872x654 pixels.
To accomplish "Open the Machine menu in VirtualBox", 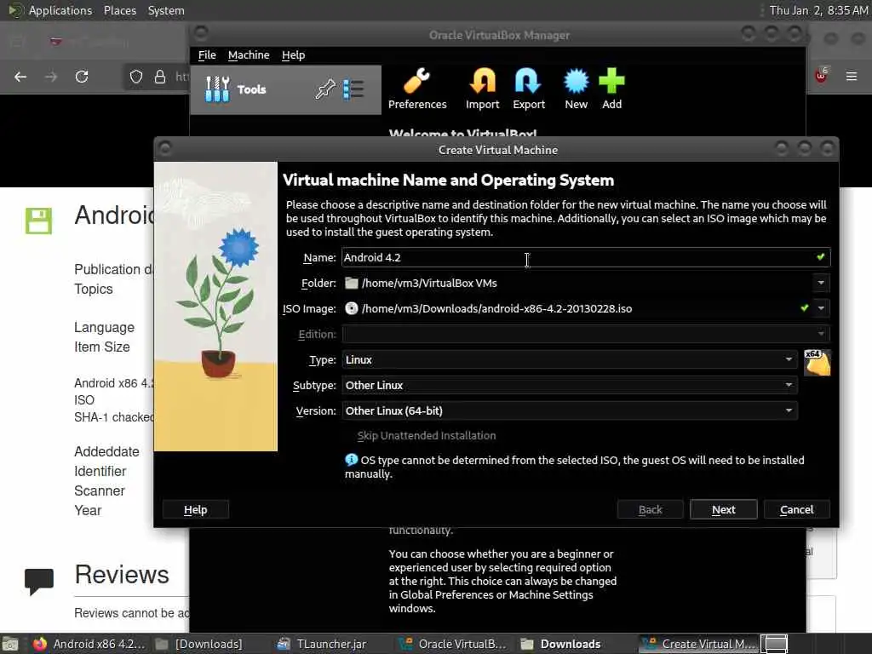I will coord(249,55).
